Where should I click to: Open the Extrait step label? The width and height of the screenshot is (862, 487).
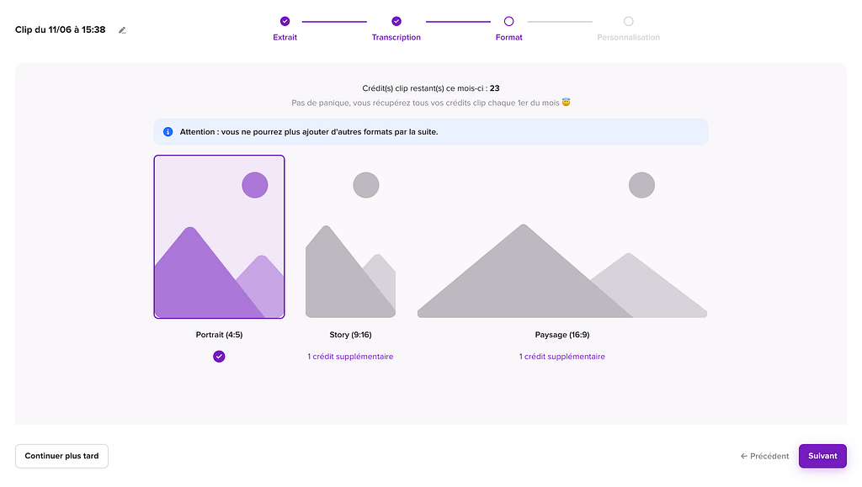pyautogui.click(x=285, y=38)
